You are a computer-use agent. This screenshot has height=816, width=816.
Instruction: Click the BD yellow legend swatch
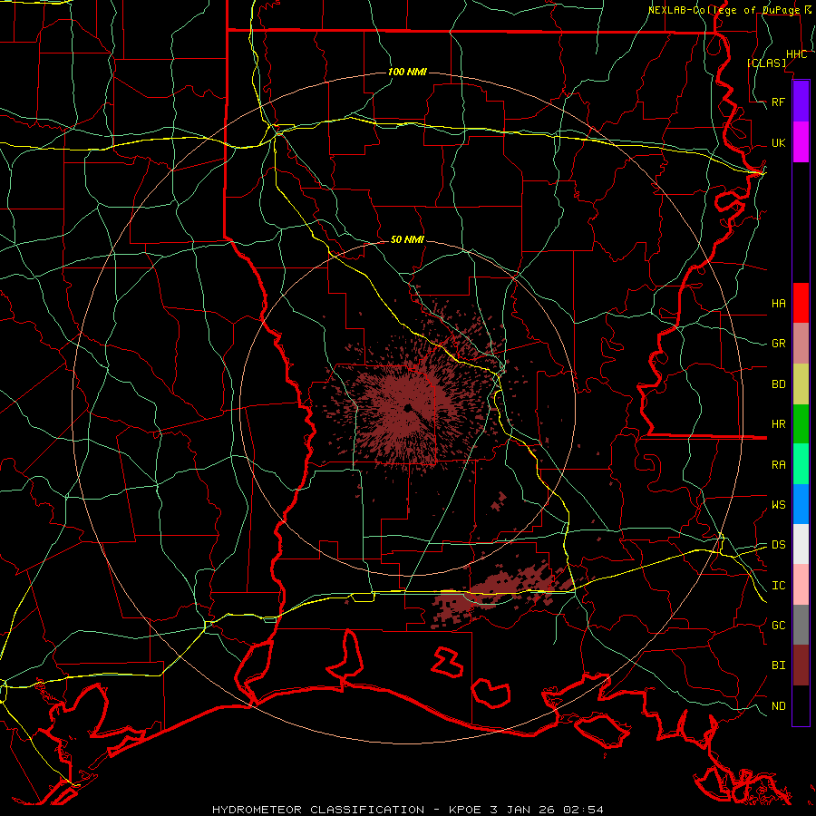tap(801, 384)
